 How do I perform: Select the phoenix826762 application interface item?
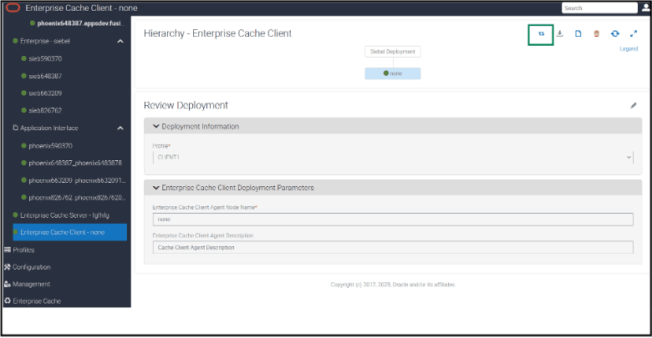tap(77, 198)
